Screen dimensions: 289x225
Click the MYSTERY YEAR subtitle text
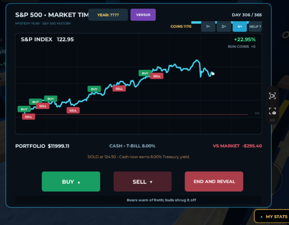(x=43, y=23)
